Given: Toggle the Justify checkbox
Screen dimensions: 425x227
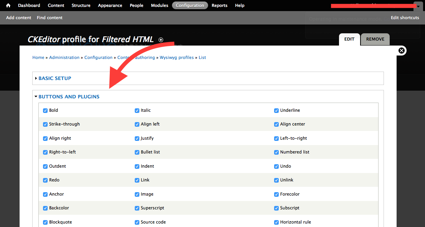Looking at the screenshot, I should click(x=137, y=138).
